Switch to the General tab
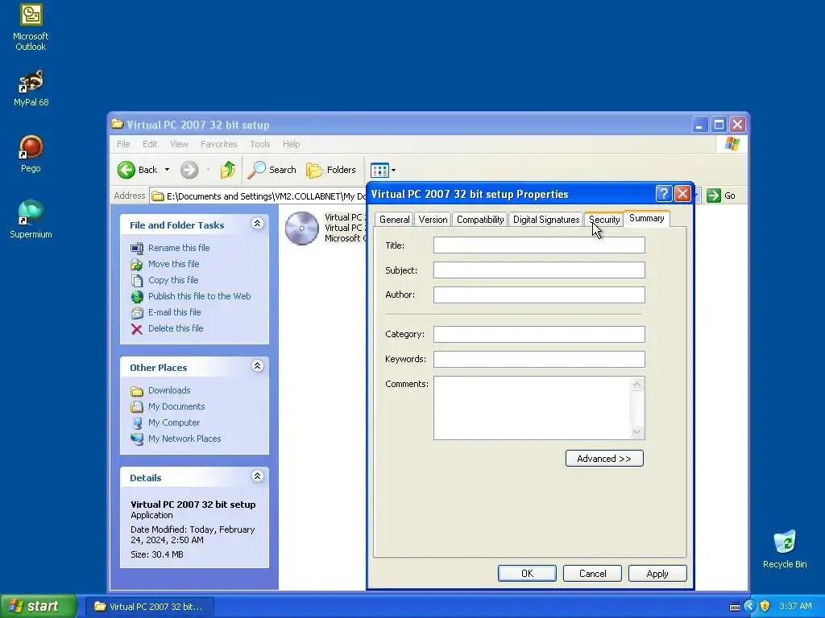This screenshot has width=825, height=618. click(x=394, y=220)
